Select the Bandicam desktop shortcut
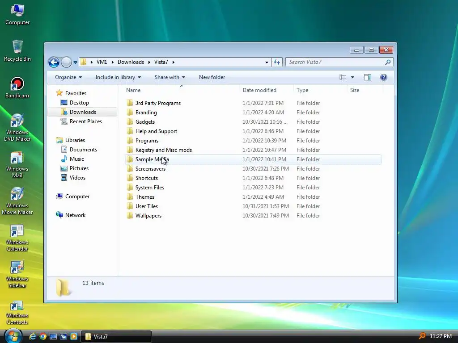Viewport: 458px width, 343px height. coord(17,88)
